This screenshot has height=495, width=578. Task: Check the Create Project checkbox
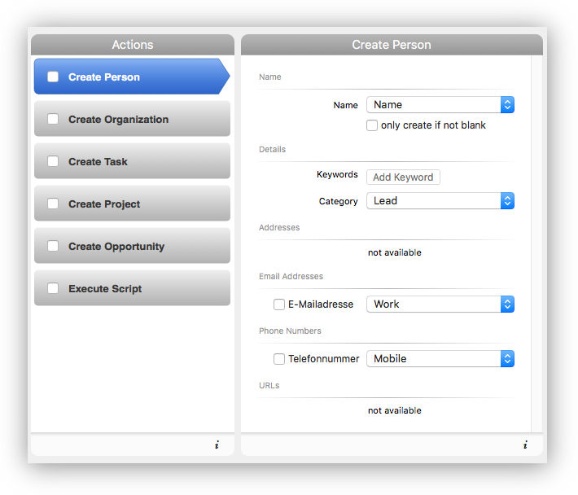point(53,204)
